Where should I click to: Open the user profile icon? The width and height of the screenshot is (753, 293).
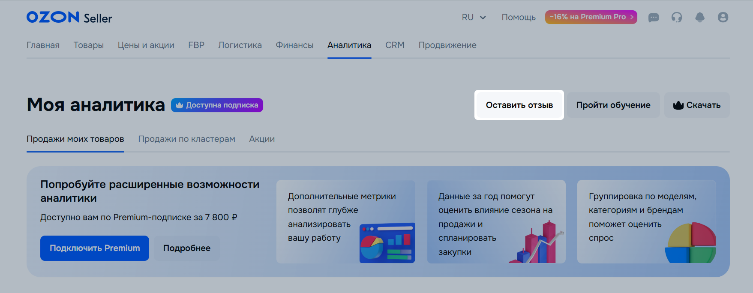(723, 18)
